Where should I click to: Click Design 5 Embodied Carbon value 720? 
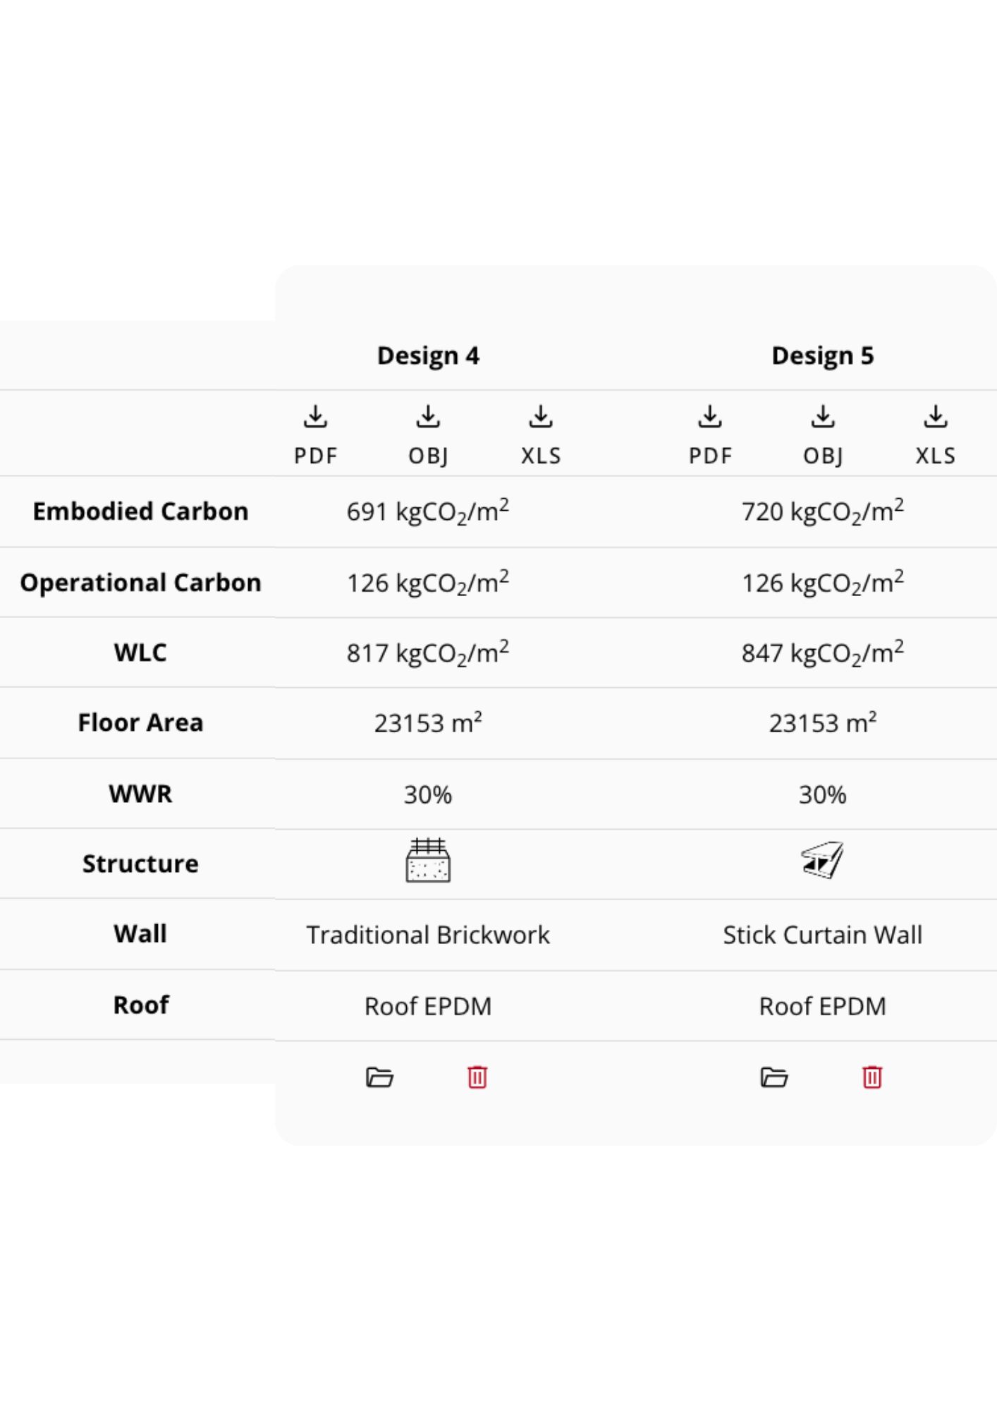pyautogui.click(x=823, y=511)
